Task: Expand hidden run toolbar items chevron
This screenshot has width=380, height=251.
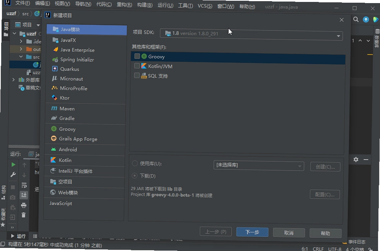Action: pos(12,227)
